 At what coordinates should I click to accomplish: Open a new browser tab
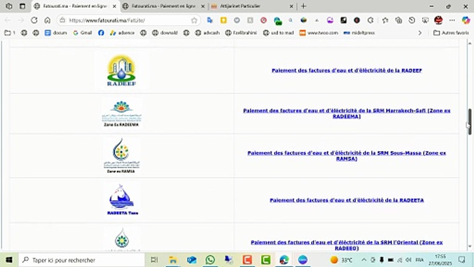tap(304, 6)
